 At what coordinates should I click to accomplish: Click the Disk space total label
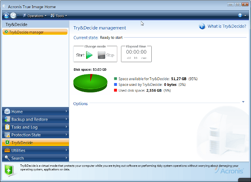[90, 70]
